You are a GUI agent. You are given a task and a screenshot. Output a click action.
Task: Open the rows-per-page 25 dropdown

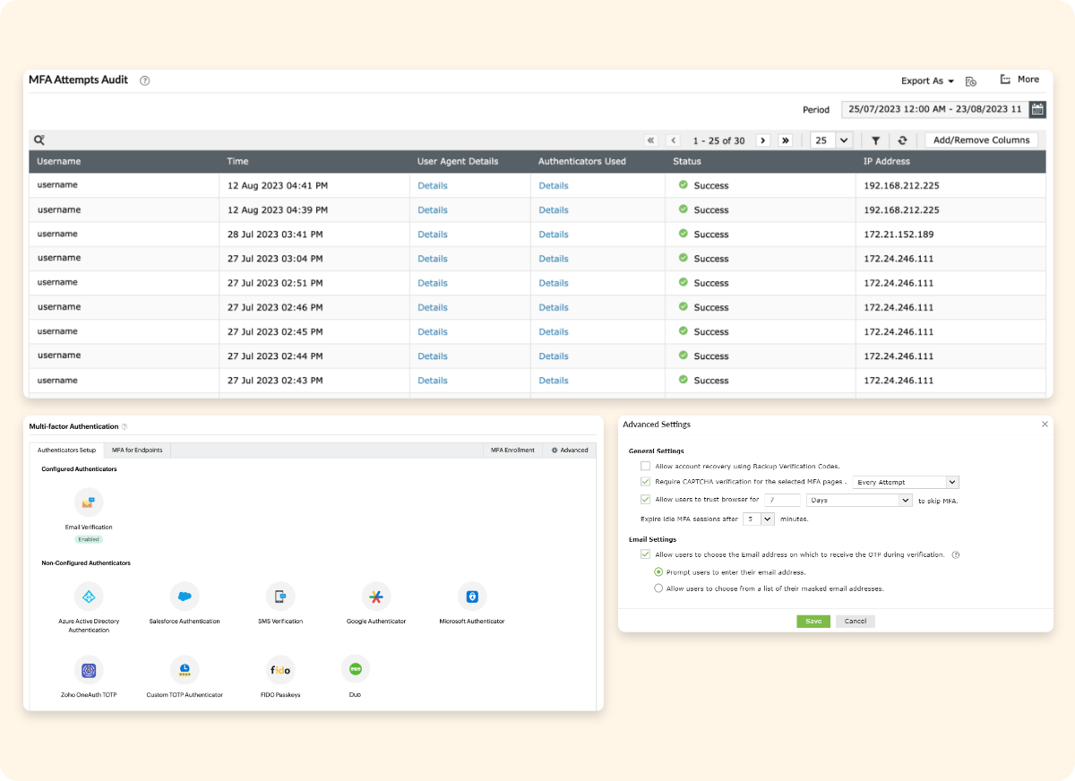pos(832,141)
